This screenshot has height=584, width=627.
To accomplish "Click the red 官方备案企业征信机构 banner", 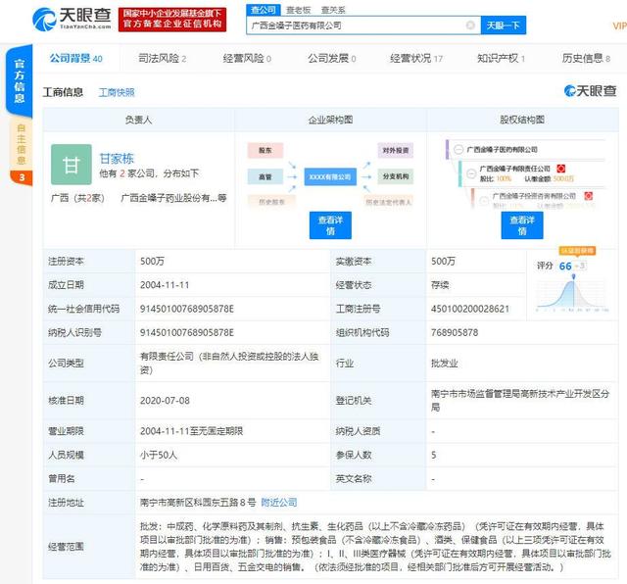I will [172, 20].
